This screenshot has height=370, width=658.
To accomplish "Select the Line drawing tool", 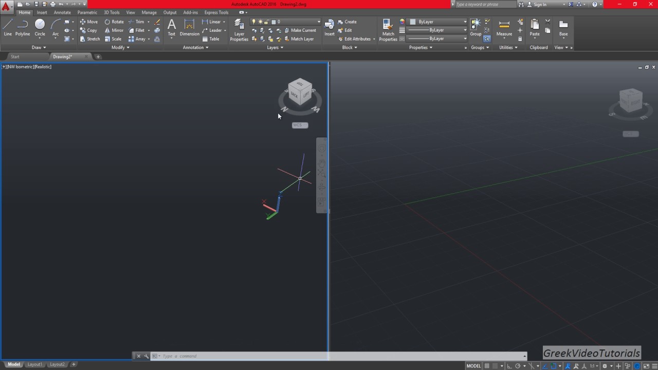I will [x=8, y=28].
